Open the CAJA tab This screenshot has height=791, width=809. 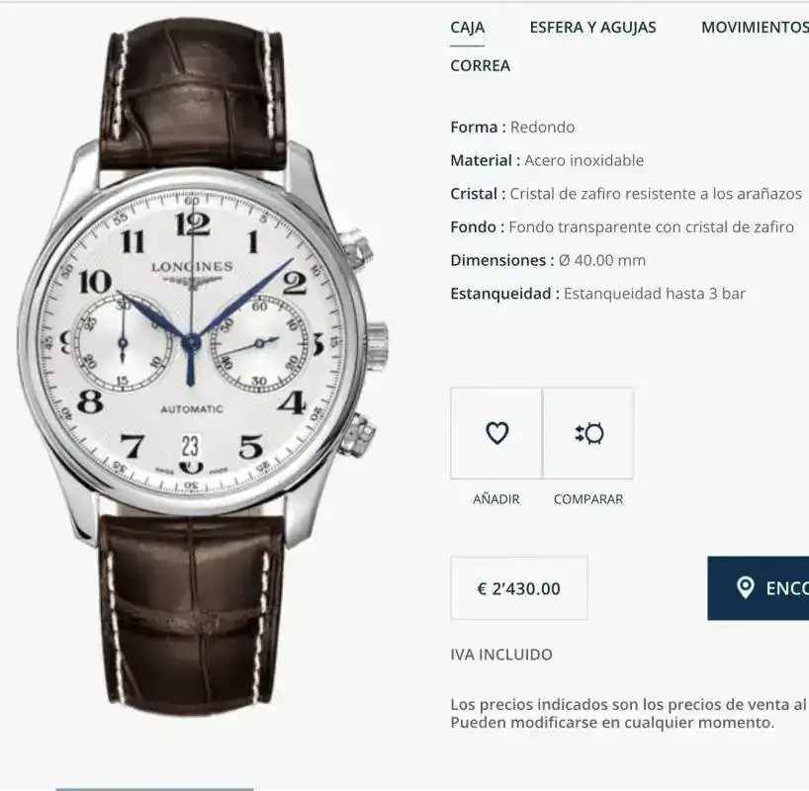(468, 28)
